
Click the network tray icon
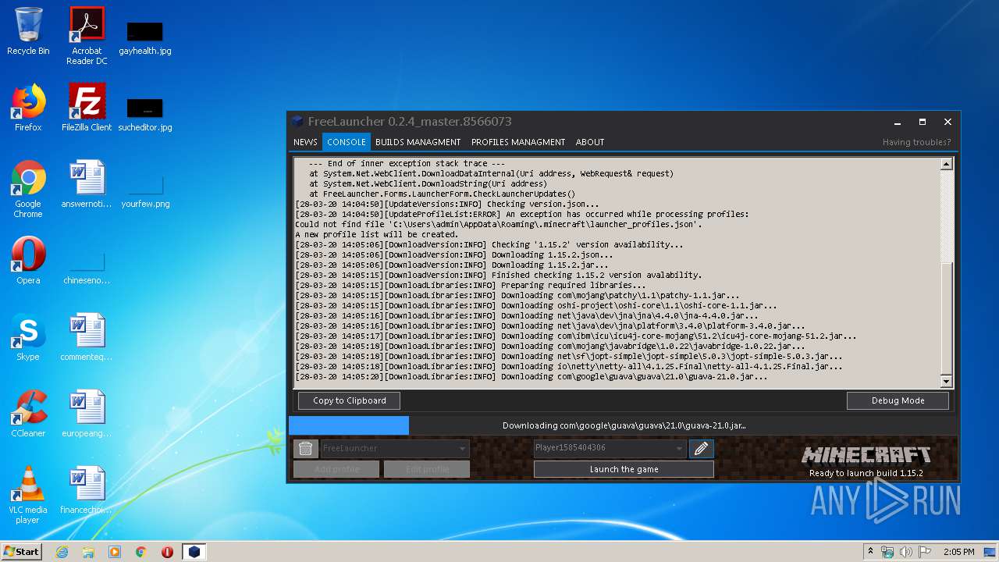[888, 552]
